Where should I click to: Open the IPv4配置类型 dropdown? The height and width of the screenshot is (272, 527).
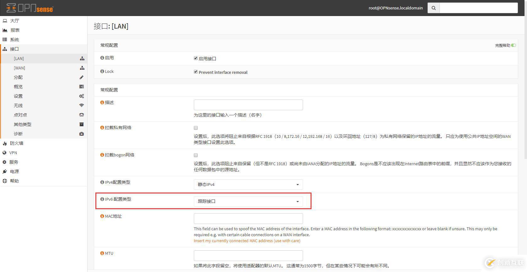[248, 184]
